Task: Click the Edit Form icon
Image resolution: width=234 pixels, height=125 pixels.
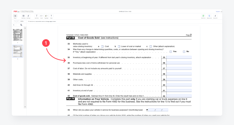Action: coord(203,16)
